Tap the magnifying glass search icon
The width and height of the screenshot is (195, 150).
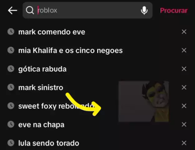[30, 10]
